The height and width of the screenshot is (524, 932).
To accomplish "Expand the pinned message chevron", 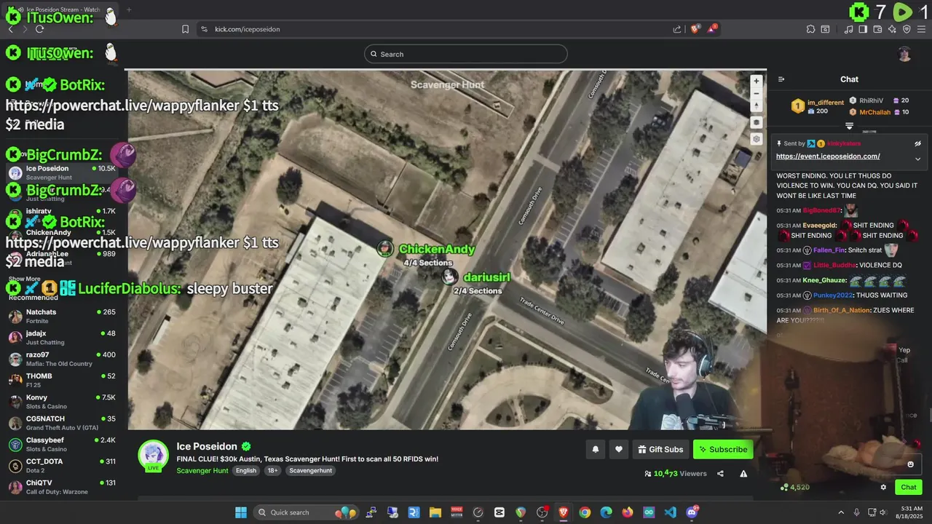I will [x=917, y=159].
